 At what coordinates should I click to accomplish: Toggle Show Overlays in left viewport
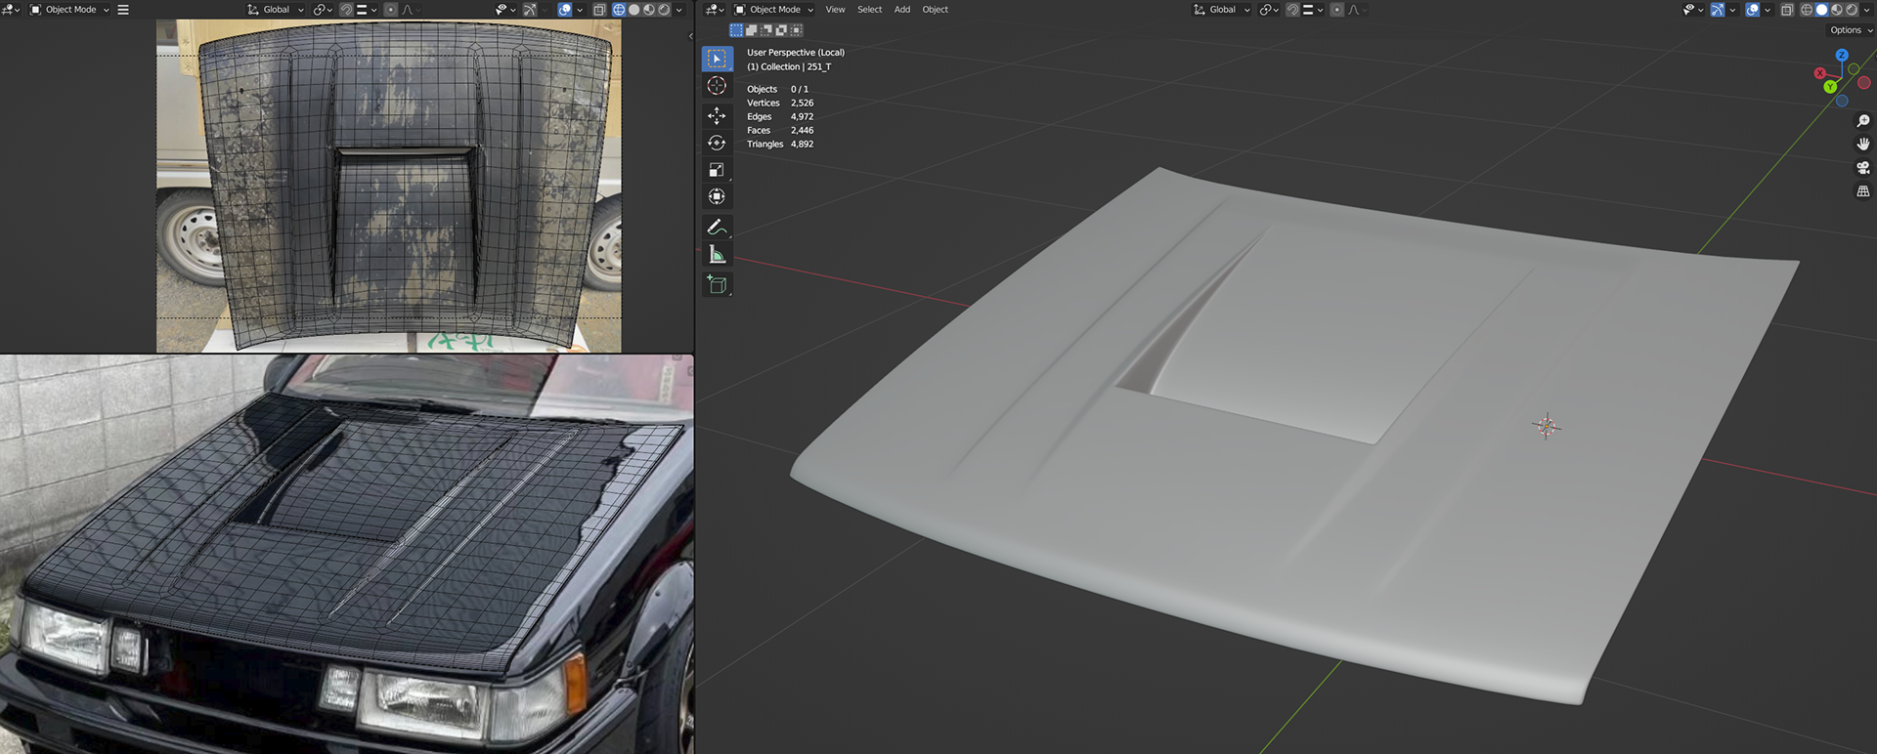[x=565, y=10]
